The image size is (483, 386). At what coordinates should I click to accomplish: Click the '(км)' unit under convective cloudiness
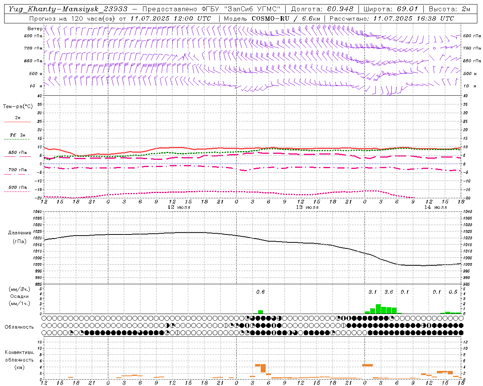(x=20, y=367)
